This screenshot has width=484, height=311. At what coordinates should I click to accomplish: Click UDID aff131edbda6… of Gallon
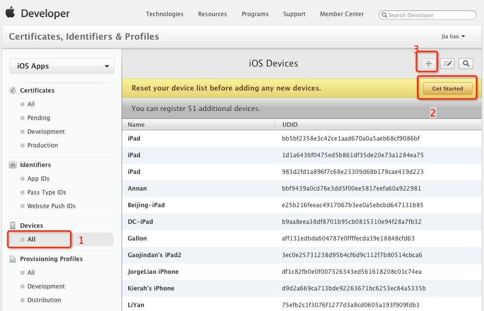coord(348,239)
